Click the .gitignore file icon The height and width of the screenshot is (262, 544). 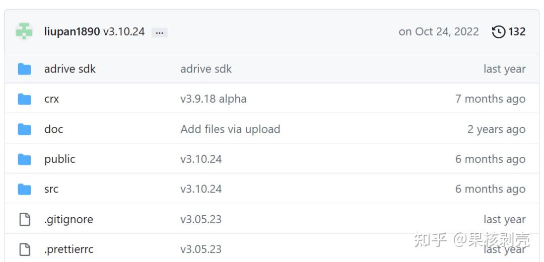point(24,219)
